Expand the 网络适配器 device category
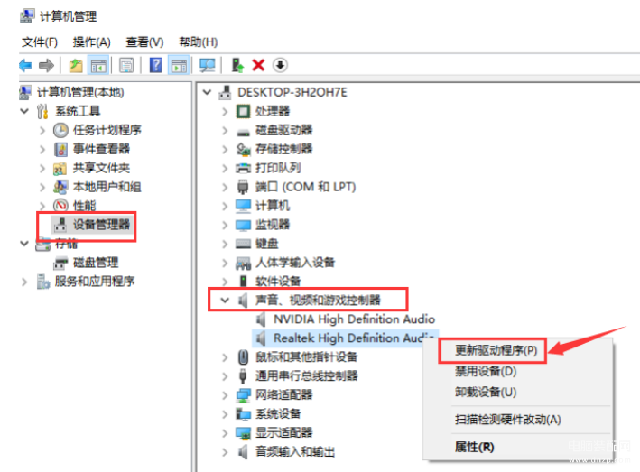 point(225,395)
